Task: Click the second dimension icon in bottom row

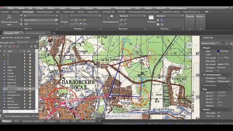Action: [76, 24]
